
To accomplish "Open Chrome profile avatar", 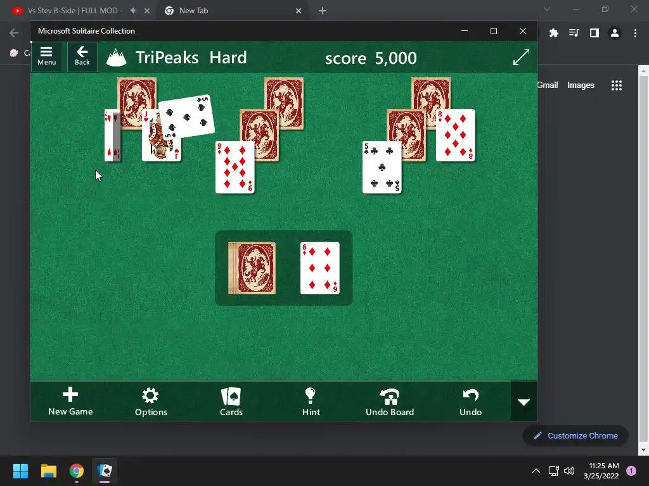I will [614, 33].
